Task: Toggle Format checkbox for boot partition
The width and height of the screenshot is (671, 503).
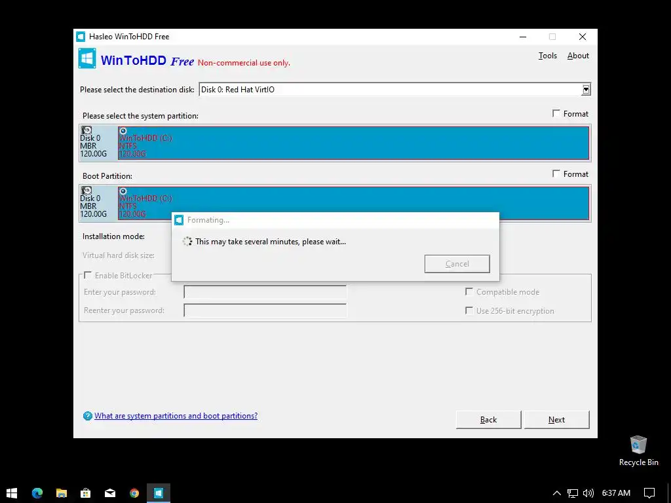Action: click(x=556, y=174)
